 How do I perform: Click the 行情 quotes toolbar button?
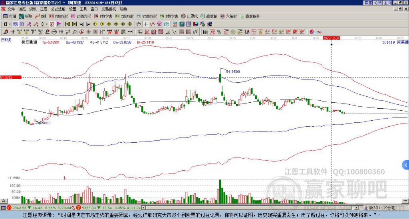tap(10, 16)
